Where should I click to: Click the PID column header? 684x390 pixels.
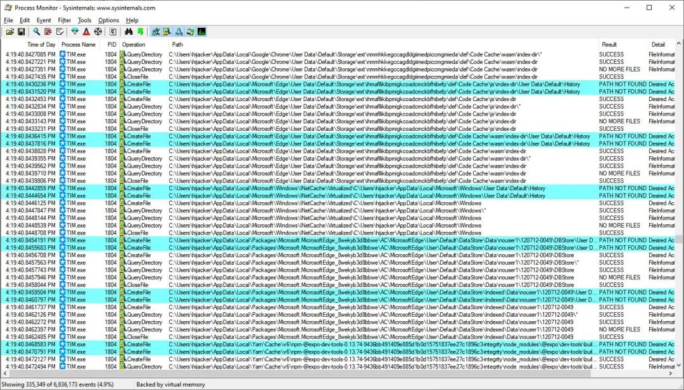click(x=110, y=44)
